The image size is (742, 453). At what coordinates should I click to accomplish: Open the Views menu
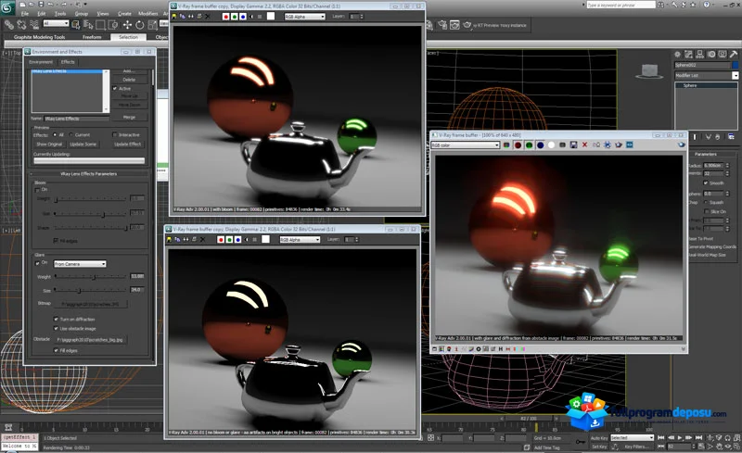[103, 14]
